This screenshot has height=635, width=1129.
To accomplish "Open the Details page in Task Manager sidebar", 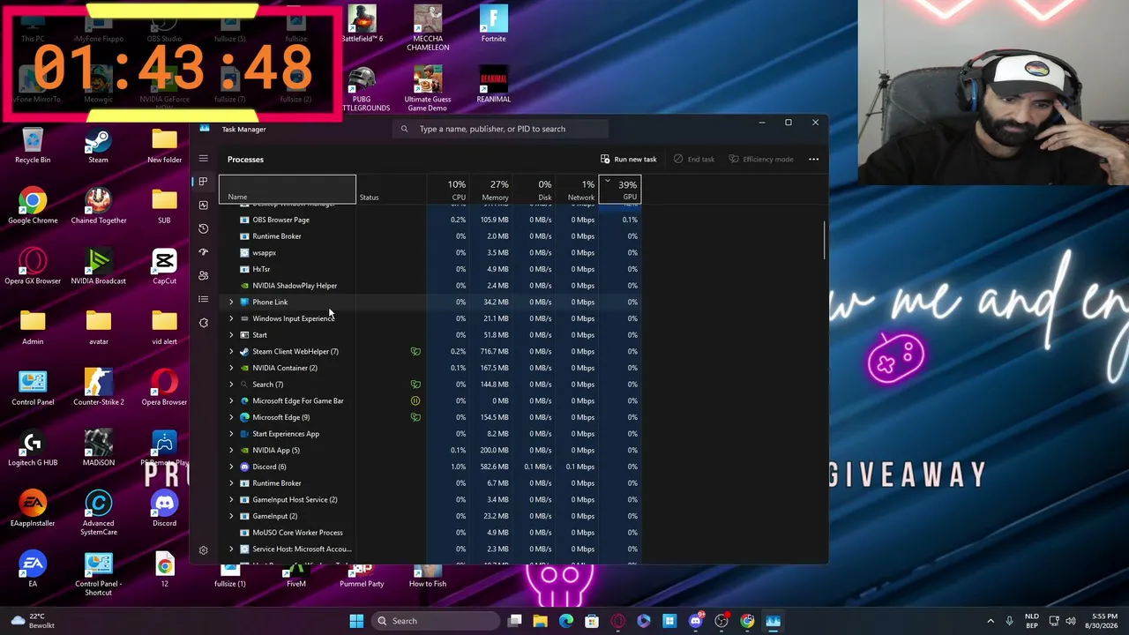I will coord(203,299).
